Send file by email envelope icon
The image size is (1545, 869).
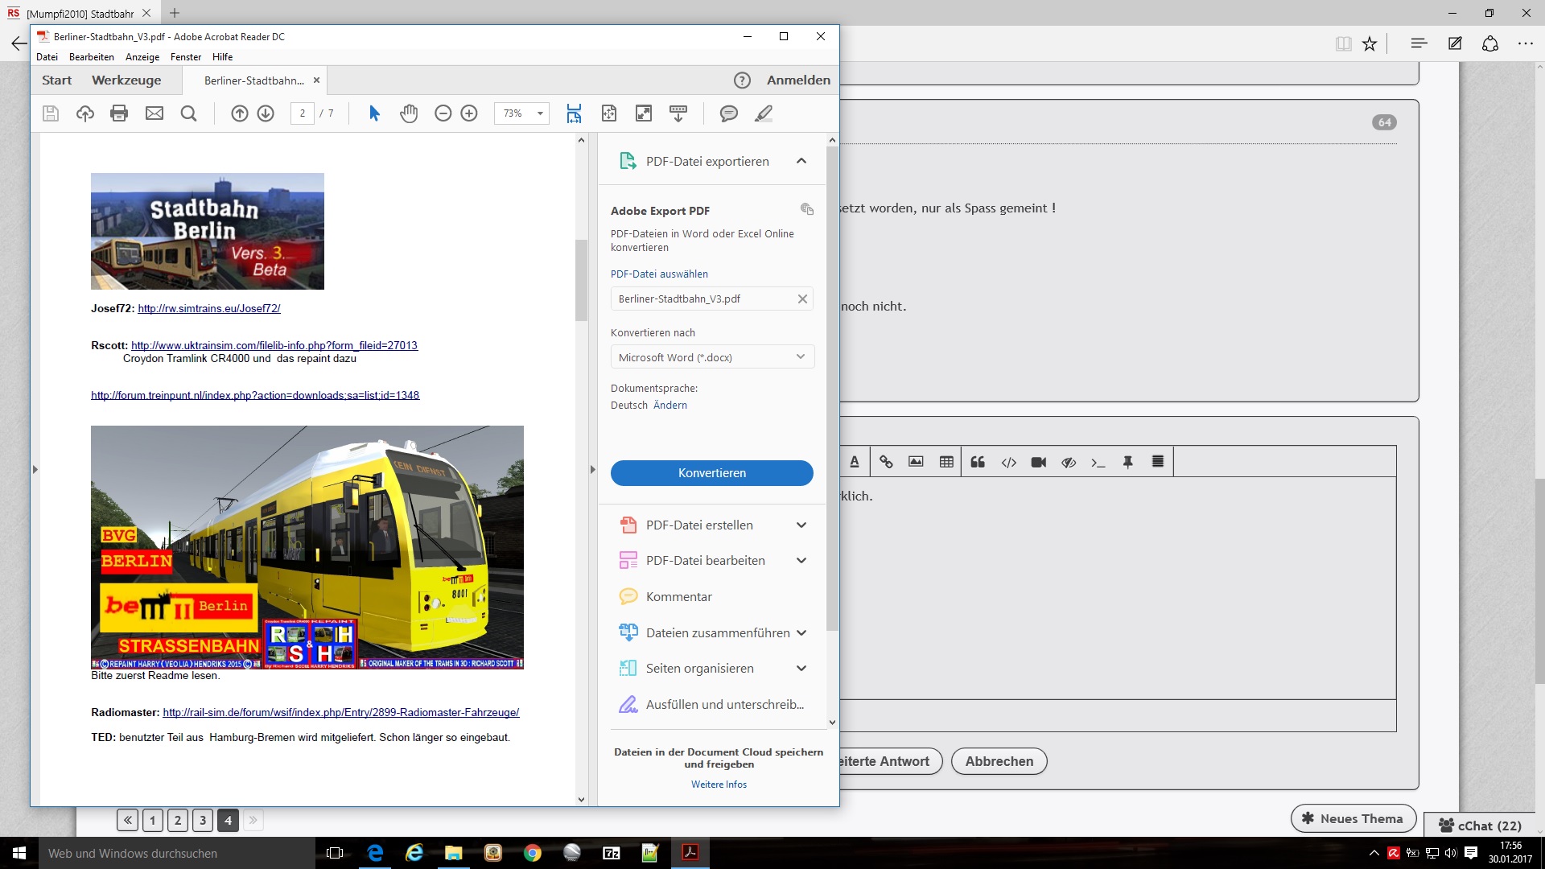point(154,113)
